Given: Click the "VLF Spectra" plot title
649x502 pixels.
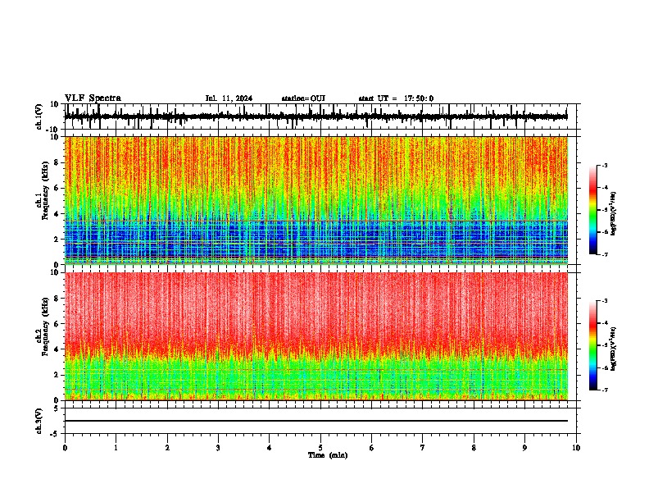Looking at the screenshot, I should click(93, 98).
